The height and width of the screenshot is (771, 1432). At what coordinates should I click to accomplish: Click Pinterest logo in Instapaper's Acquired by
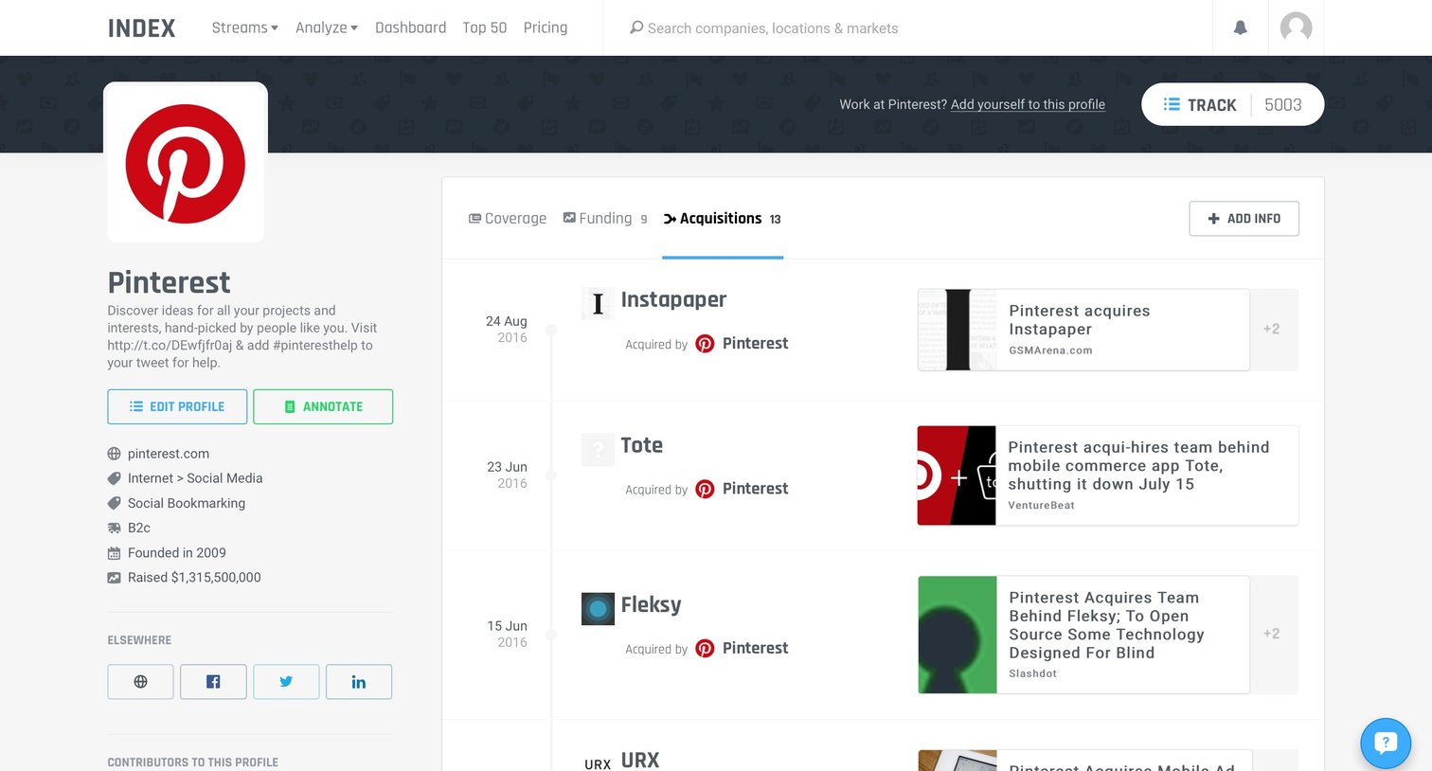pos(705,344)
